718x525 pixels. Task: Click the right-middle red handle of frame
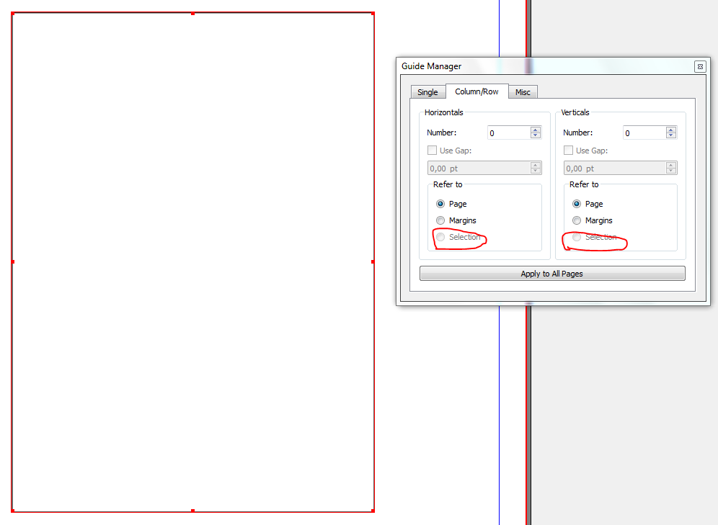click(x=373, y=261)
